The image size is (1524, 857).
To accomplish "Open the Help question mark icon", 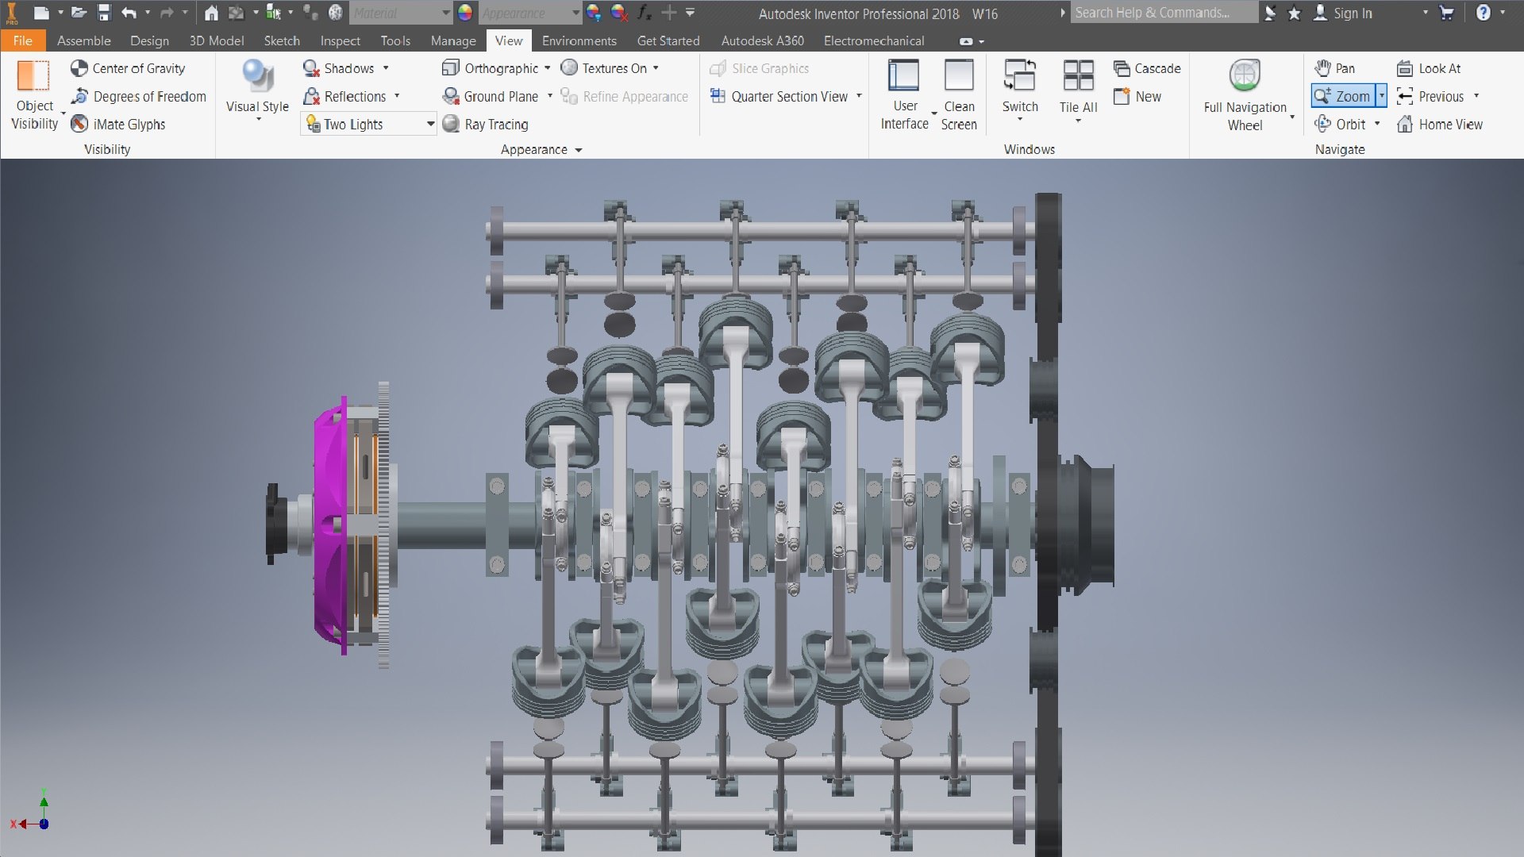I will tap(1483, 13).
